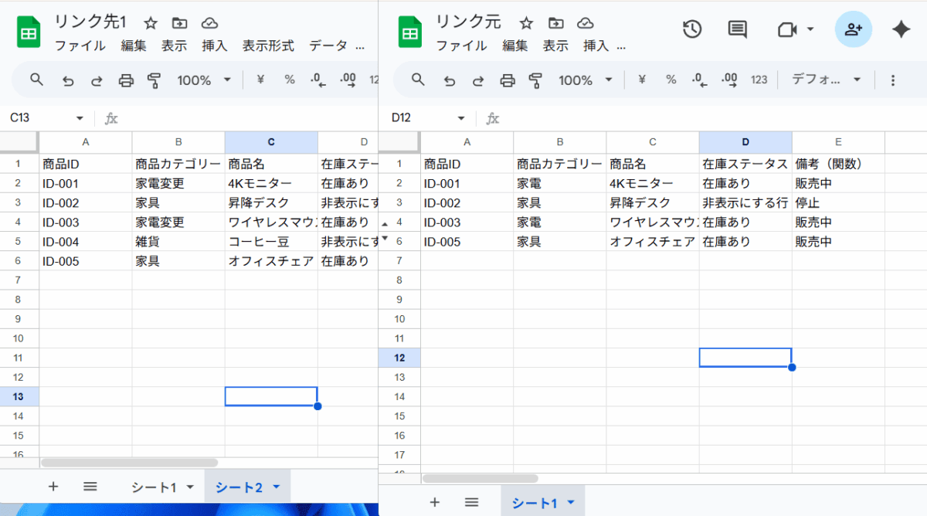Click the Gemini sparkle icon

[901, 29]
